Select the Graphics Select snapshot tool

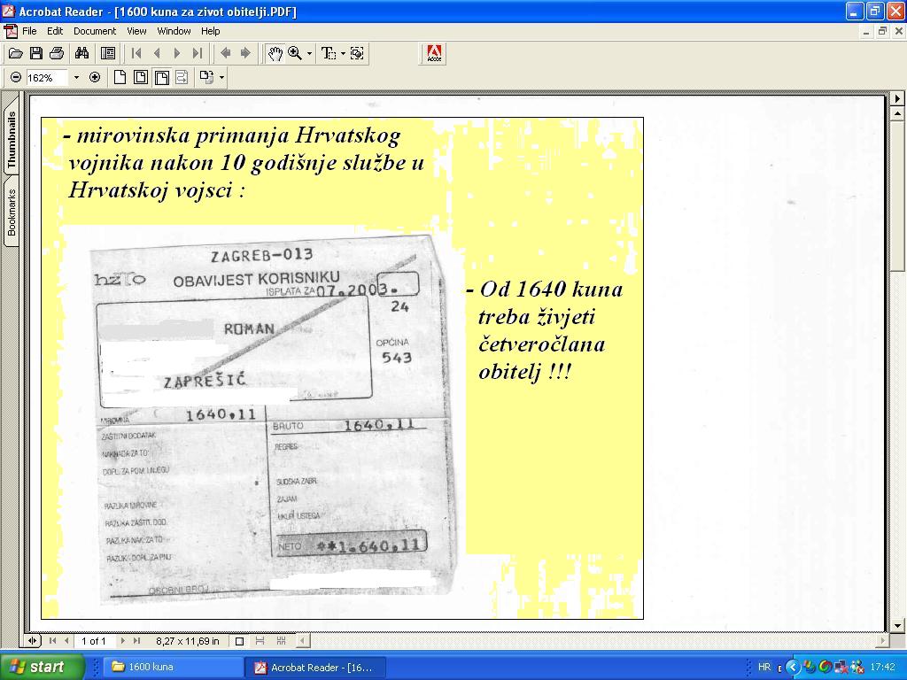coord(357,53)
